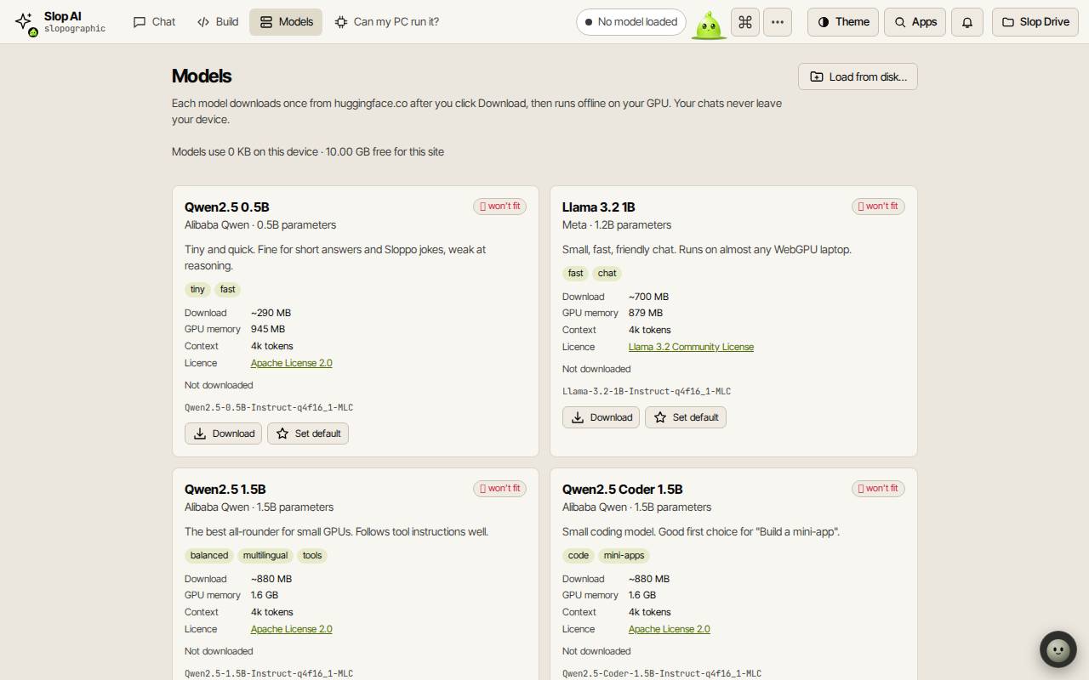Download the Llama 3.2 1B model

(x=601, y=417)
